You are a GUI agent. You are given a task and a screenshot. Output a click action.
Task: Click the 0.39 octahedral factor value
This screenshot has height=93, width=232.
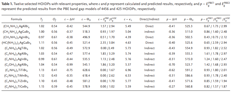[x=54, y=87]
